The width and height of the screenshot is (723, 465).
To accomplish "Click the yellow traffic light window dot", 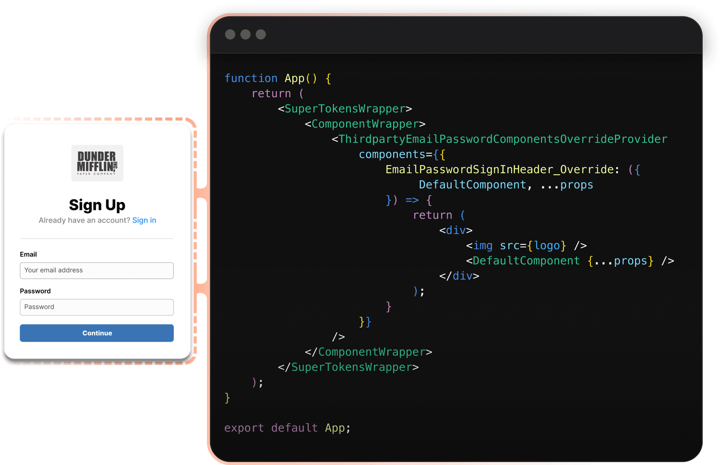I will tap(245, 34).
